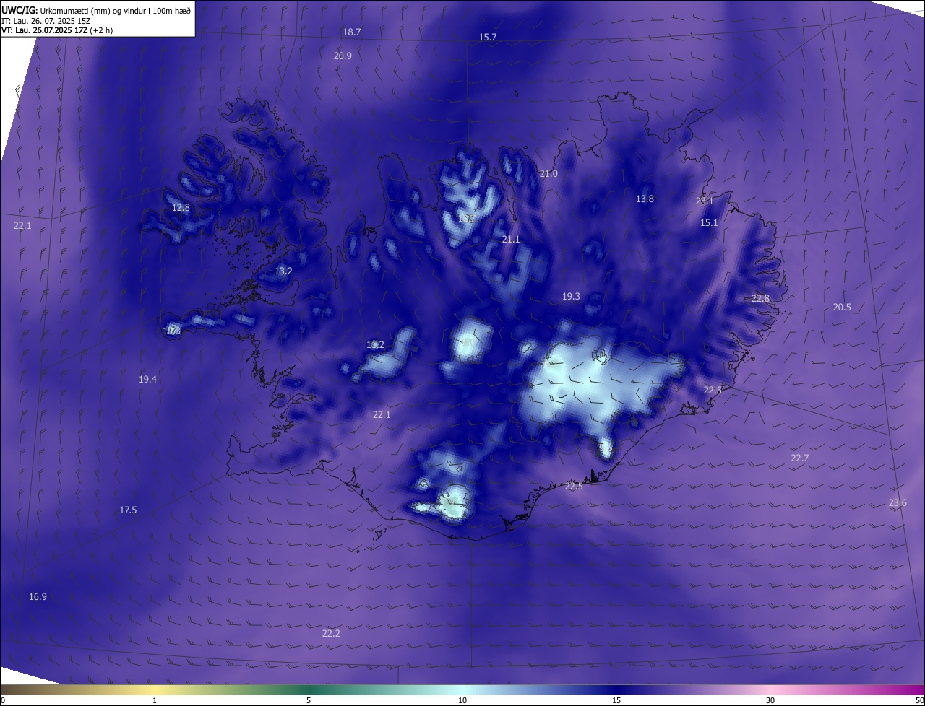Click the colorbar tick label 5
The width and height of the screenshot is (925, 706).
click(309, 700)
